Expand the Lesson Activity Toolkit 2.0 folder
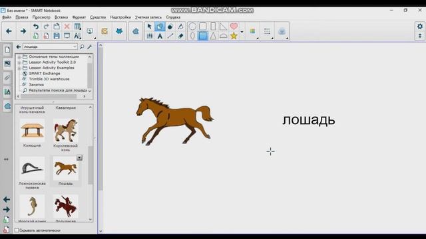 tap(19, 62)
